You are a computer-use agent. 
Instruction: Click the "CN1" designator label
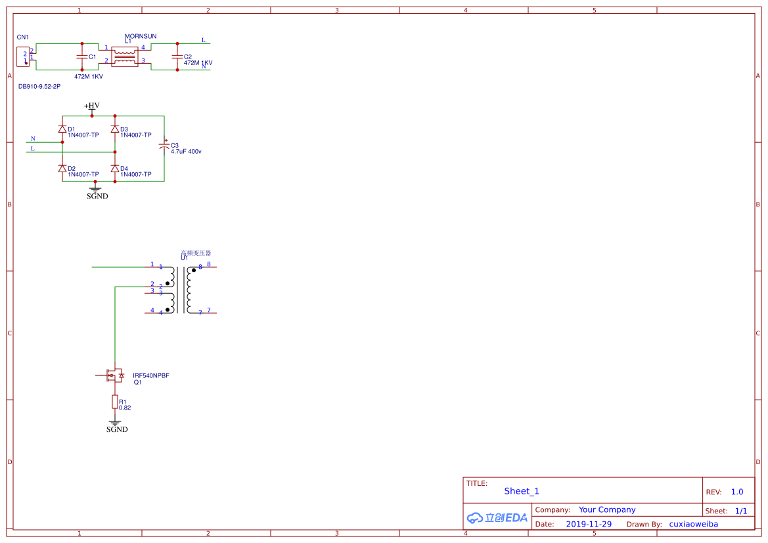tap(22, 37)
